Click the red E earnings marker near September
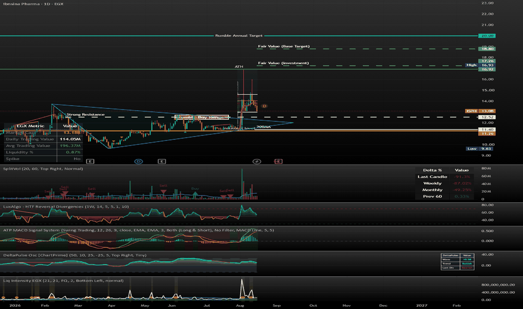This screenshot has width=523, height=309. click(278, 161)
